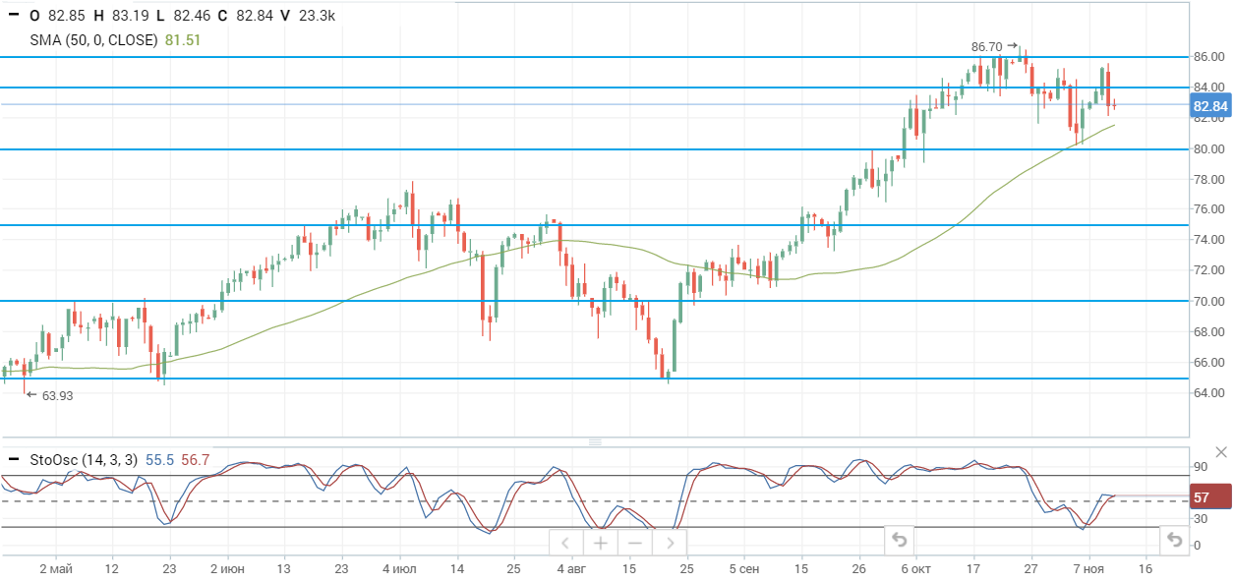Click the 7 ноя date label
Viewport: 1234px width, 583px height.
[1088, 569]
